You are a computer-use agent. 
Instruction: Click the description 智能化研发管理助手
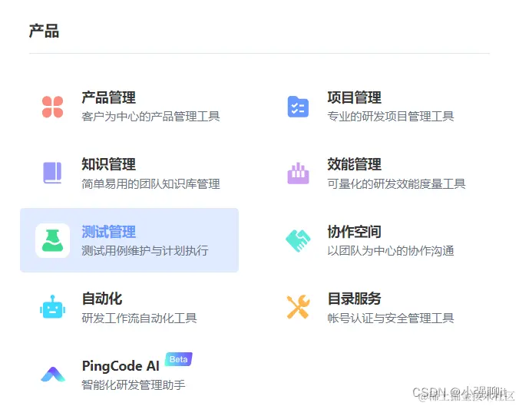(x=134, y=385)
